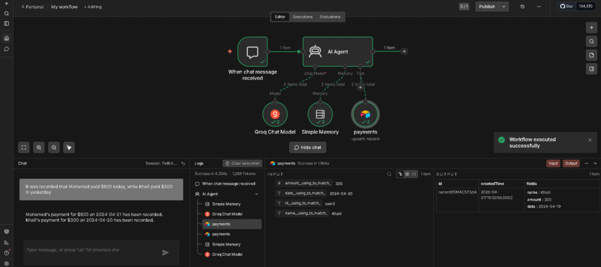601x267 pixels.
Task: Switch to Executions tab
Action: 302,17
